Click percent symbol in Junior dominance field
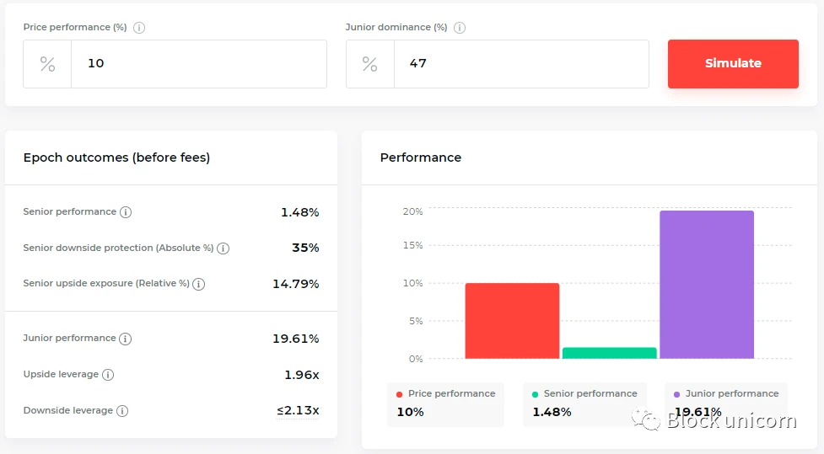Viewport: 824px width, 454px height. [369, 64]
